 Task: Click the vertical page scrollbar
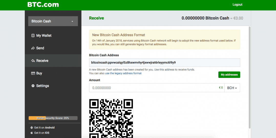pyautogui.click(x=249, y=77)
